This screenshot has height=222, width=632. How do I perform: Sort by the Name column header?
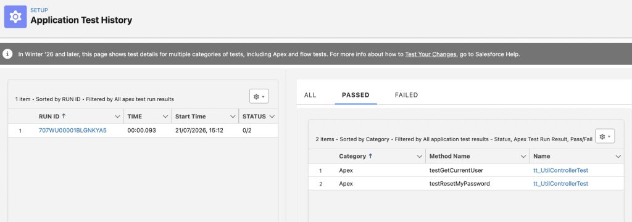tap(542, 157)
